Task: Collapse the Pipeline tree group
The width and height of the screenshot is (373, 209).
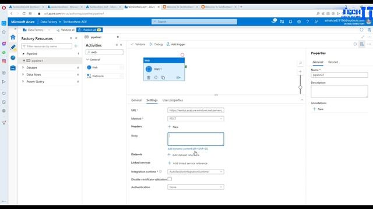Action: (23, 54)
